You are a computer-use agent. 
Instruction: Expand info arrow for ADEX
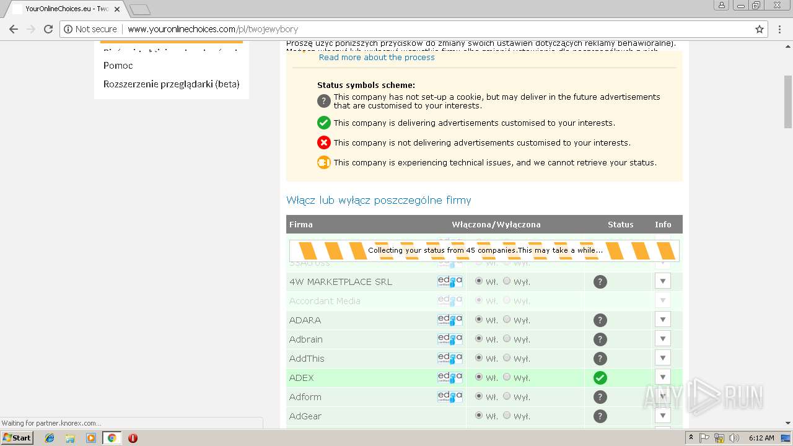662,377
